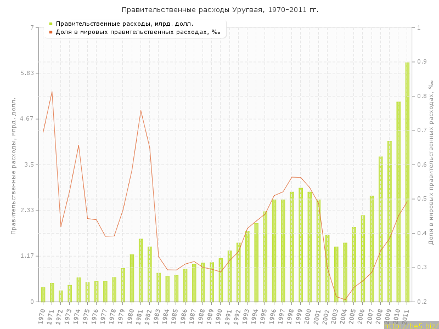Viewport: 439px width, 329px height.
Task: Click the left vertical axis title
Action: coord(14,164)
